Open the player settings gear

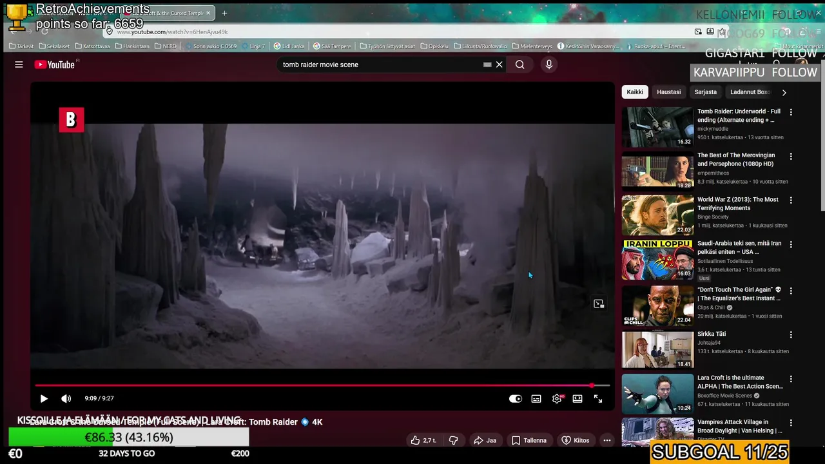(x=557, y=399)
